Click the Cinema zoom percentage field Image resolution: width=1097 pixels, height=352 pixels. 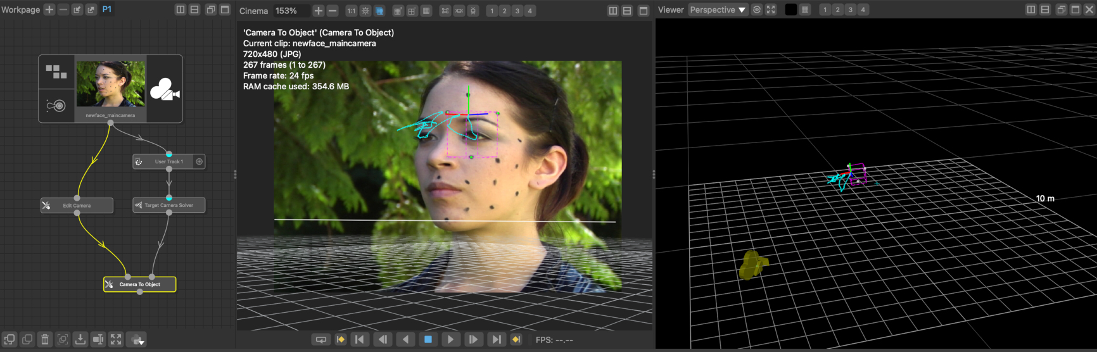click(x=291, y=11)
